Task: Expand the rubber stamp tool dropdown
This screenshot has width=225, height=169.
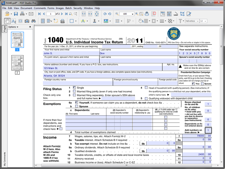Action: click(x=99, y=21)
